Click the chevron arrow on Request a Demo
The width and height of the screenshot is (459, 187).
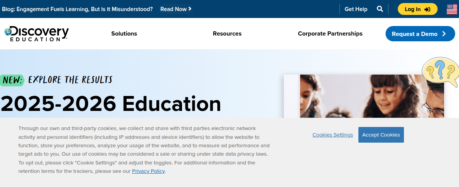click(x=444, y=34)
